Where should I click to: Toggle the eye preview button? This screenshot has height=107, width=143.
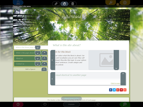(x=45, y=104)
